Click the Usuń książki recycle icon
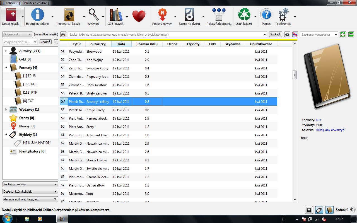The width and height of the screenshot is (357, 223). (x=244, y=15)
